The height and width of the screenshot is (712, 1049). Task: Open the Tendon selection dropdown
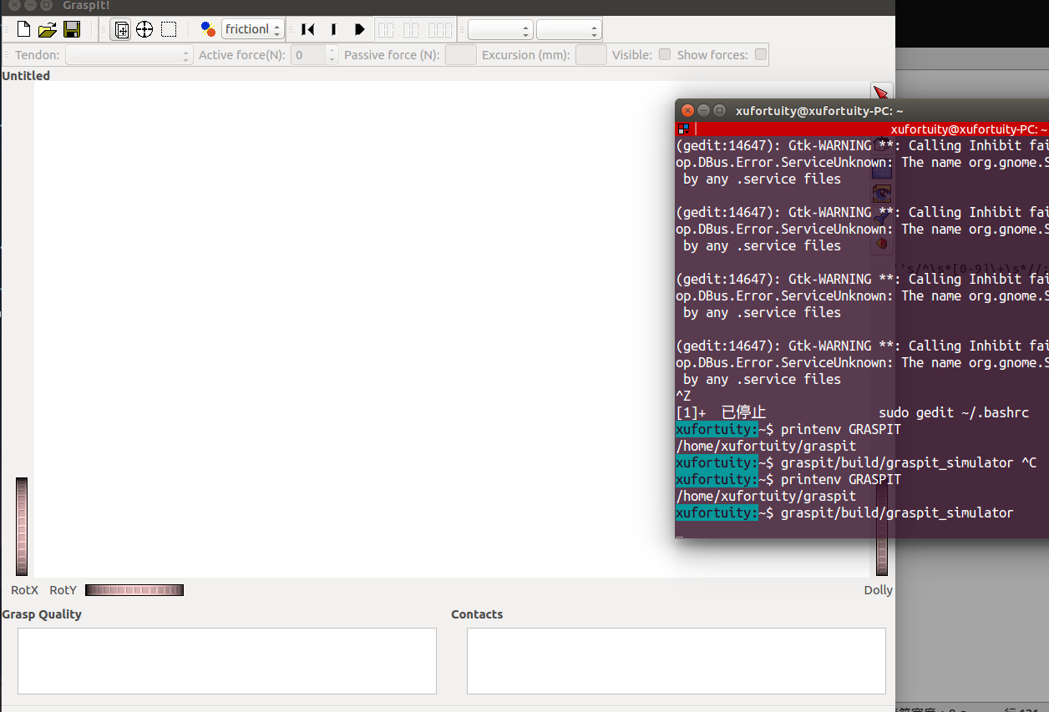coord(129,55)
